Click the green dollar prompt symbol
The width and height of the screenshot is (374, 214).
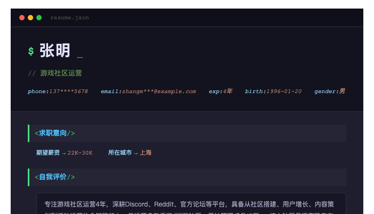click(x=31, y=51)
